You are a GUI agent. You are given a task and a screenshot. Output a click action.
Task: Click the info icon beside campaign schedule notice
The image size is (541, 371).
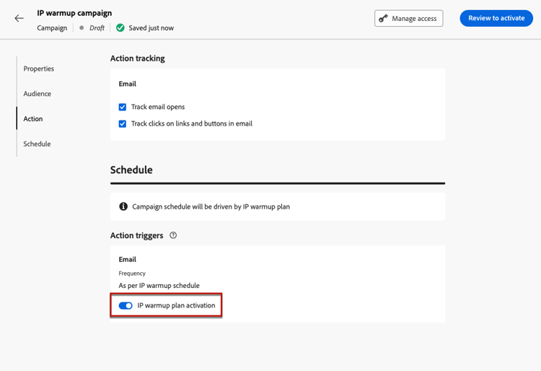pos(123,206)
